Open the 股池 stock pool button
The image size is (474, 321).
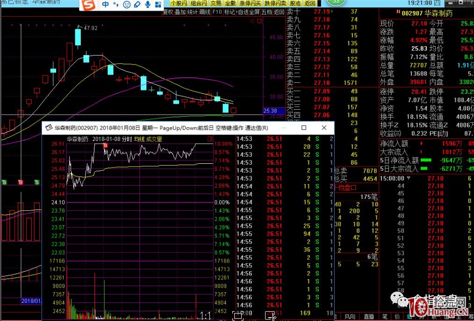point(295,3)
